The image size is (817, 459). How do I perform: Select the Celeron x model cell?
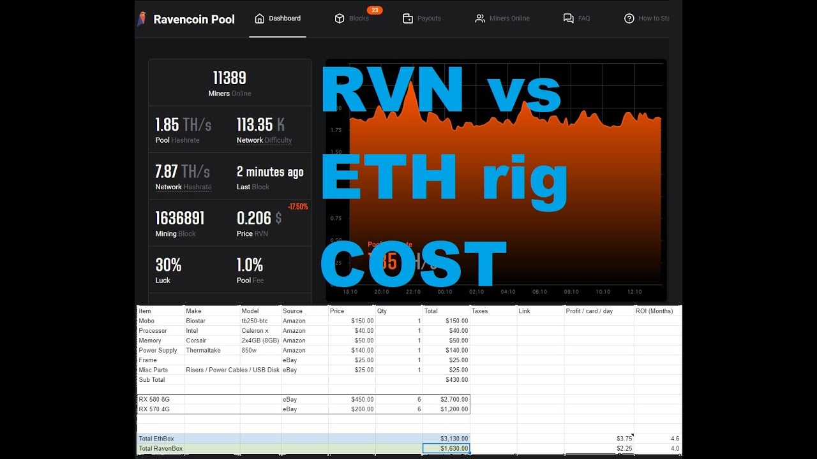coord(260,331)
